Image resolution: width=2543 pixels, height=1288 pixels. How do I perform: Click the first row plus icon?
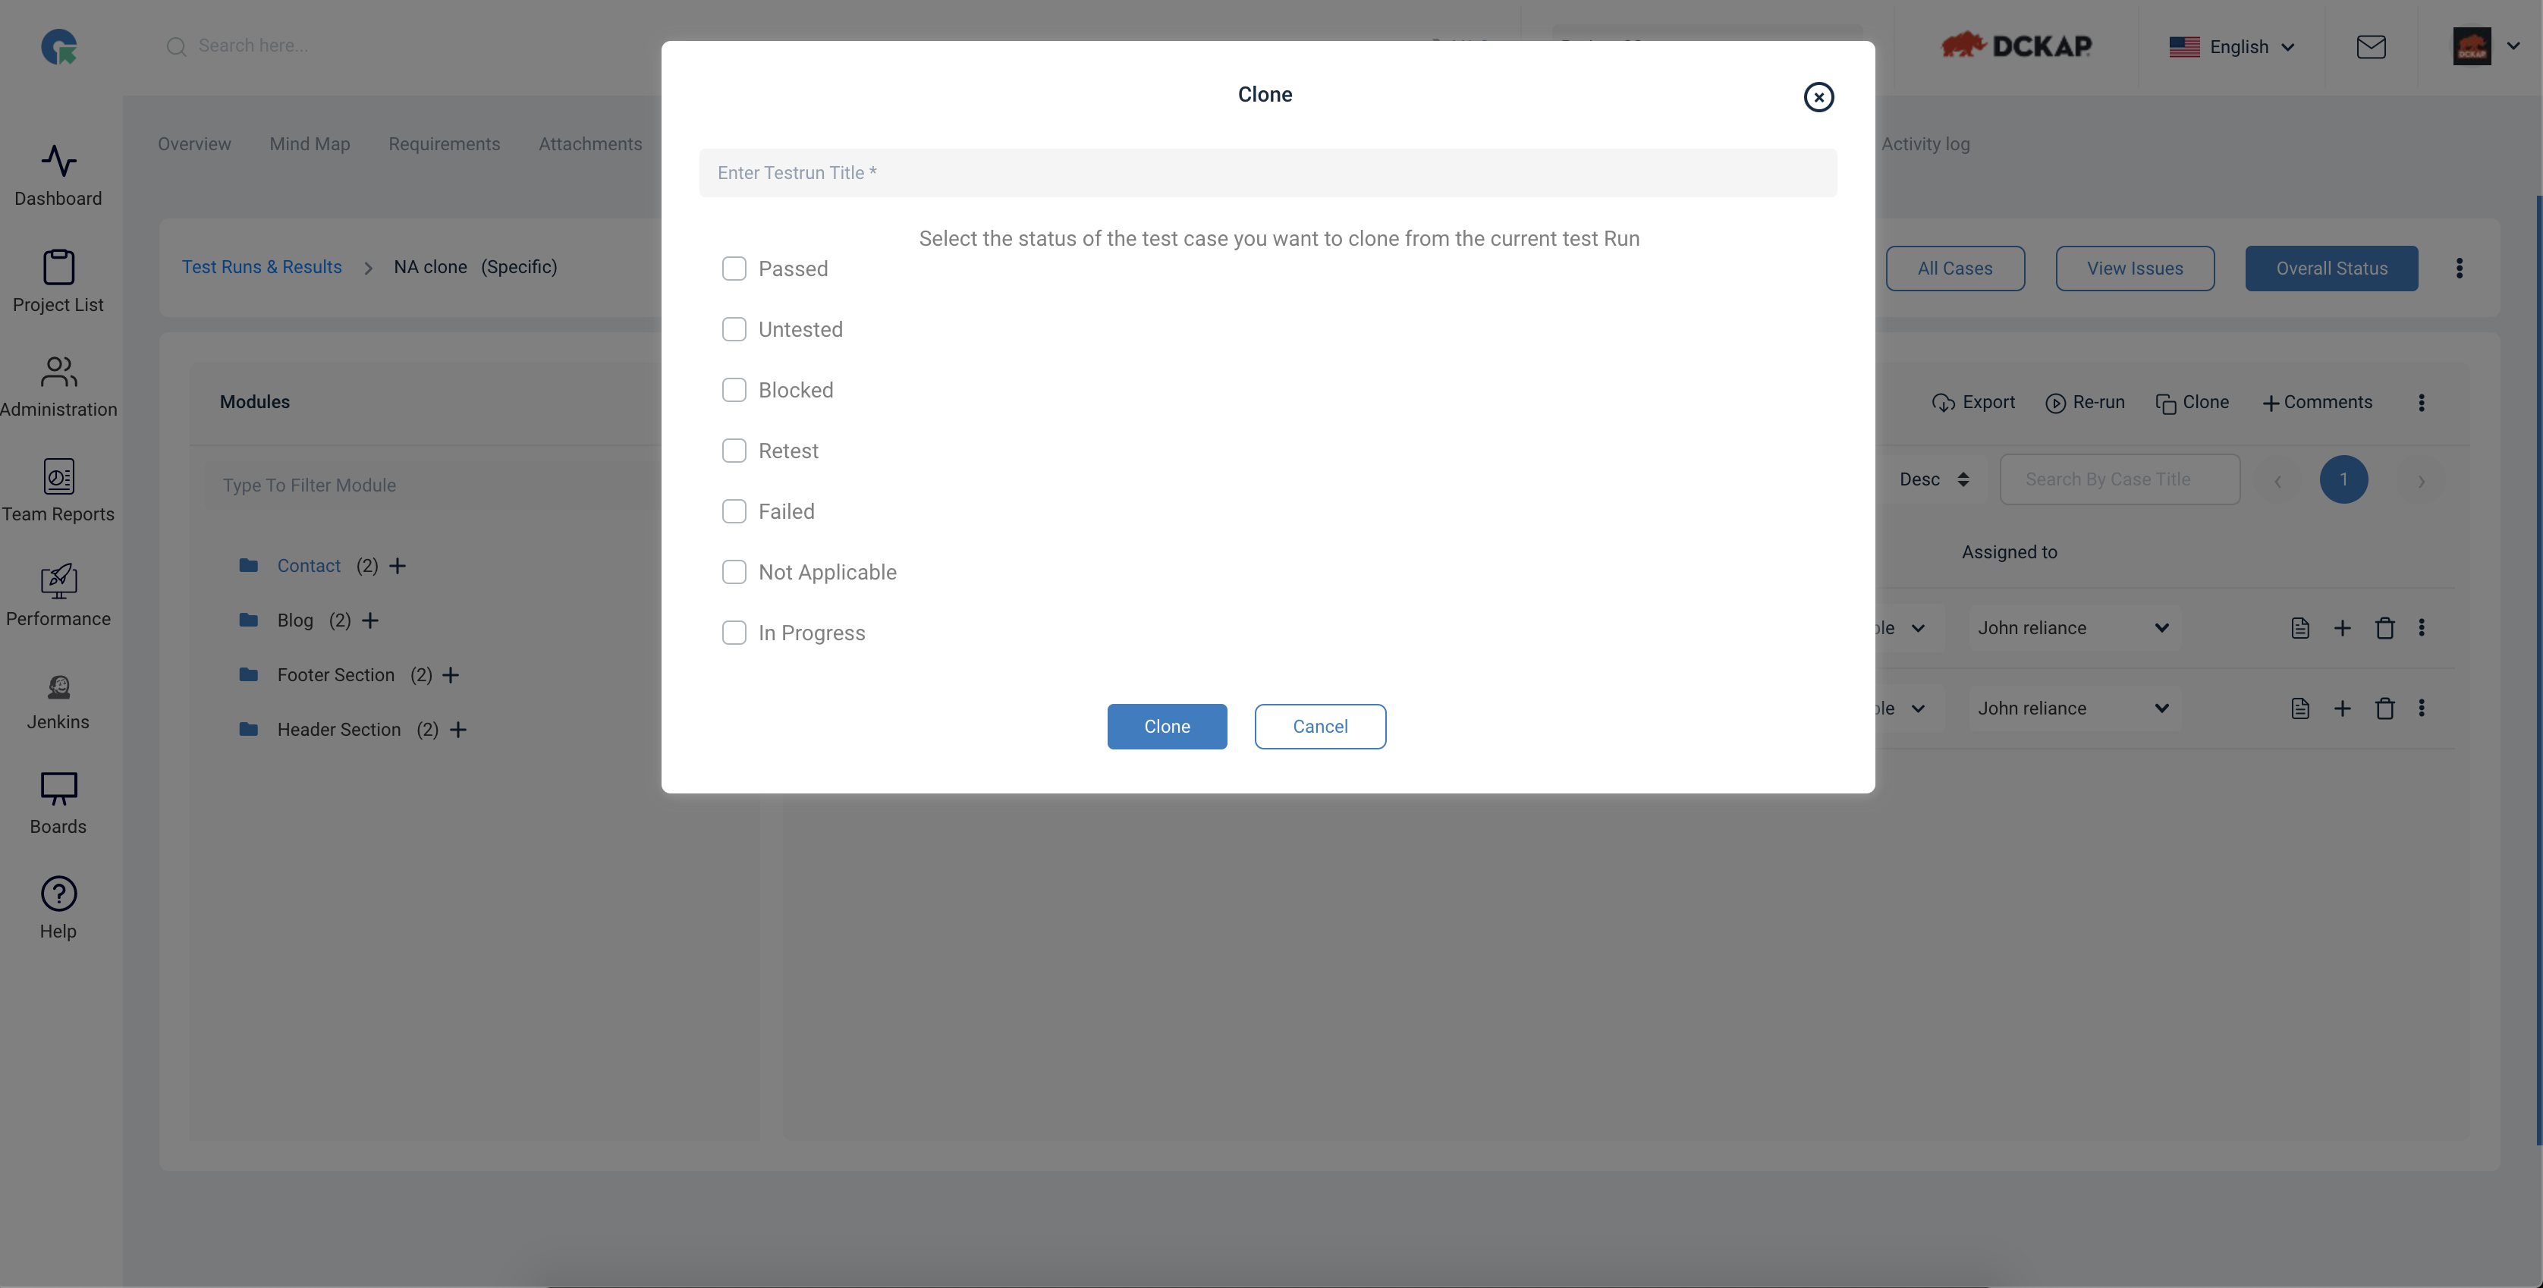(2342, 628)
